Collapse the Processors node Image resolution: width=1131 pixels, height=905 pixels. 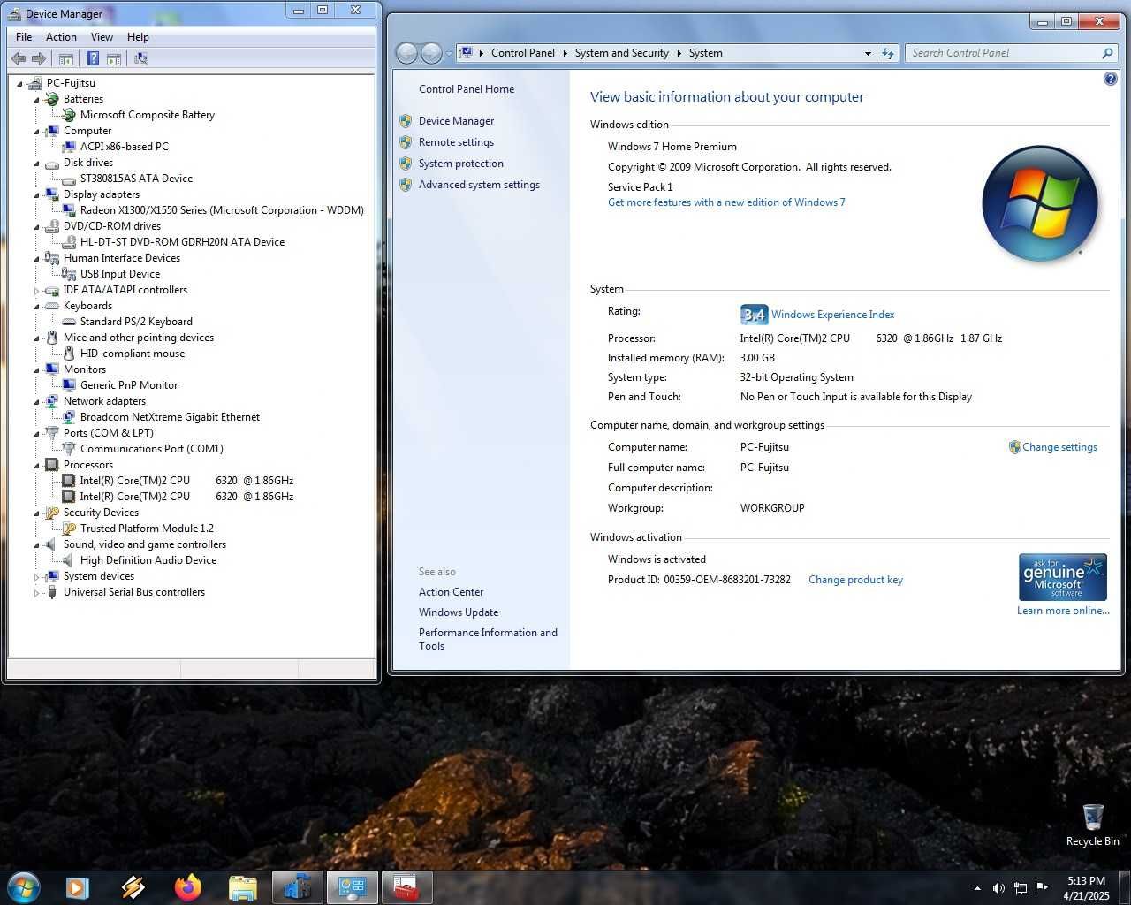(x=37, y=466)
